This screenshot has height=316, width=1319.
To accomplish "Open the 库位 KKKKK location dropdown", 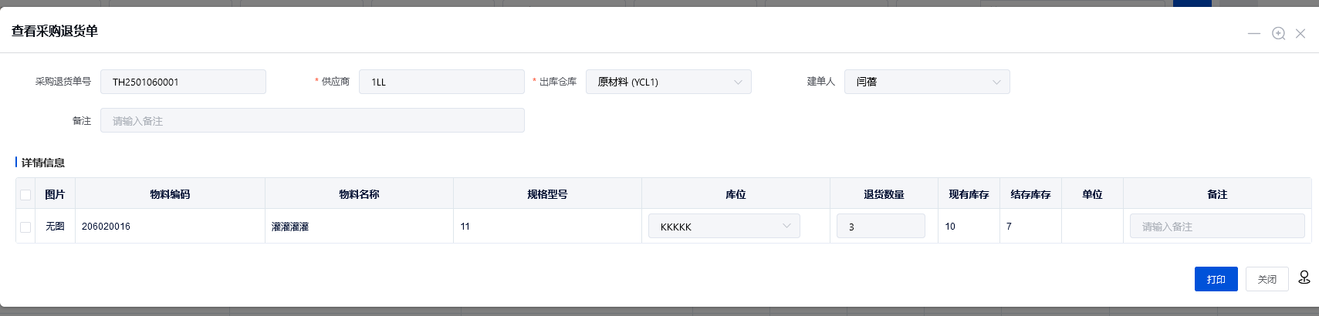I will pos(724,226).
